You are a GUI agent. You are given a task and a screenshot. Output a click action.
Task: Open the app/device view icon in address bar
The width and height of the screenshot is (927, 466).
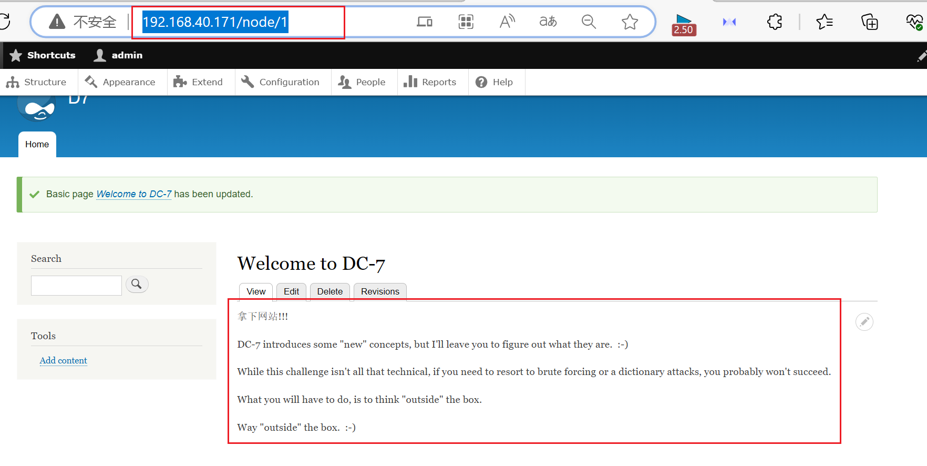coord(425,22)
